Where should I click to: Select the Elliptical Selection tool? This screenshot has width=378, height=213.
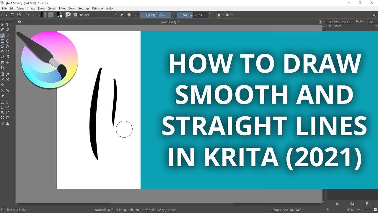[x=8, y=102]
